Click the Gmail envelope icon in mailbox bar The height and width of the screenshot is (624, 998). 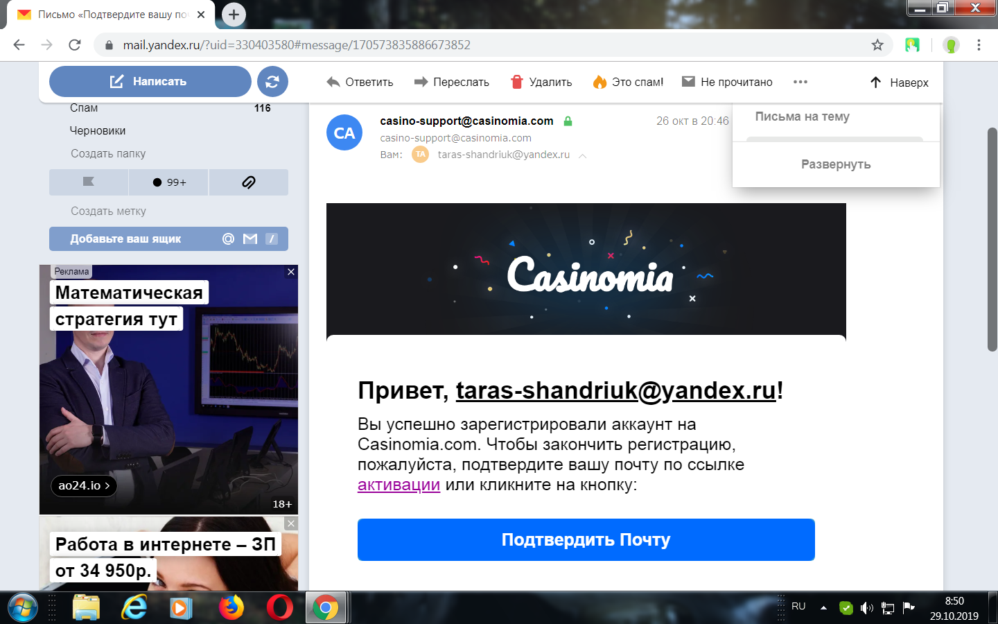tap(250, 239)
